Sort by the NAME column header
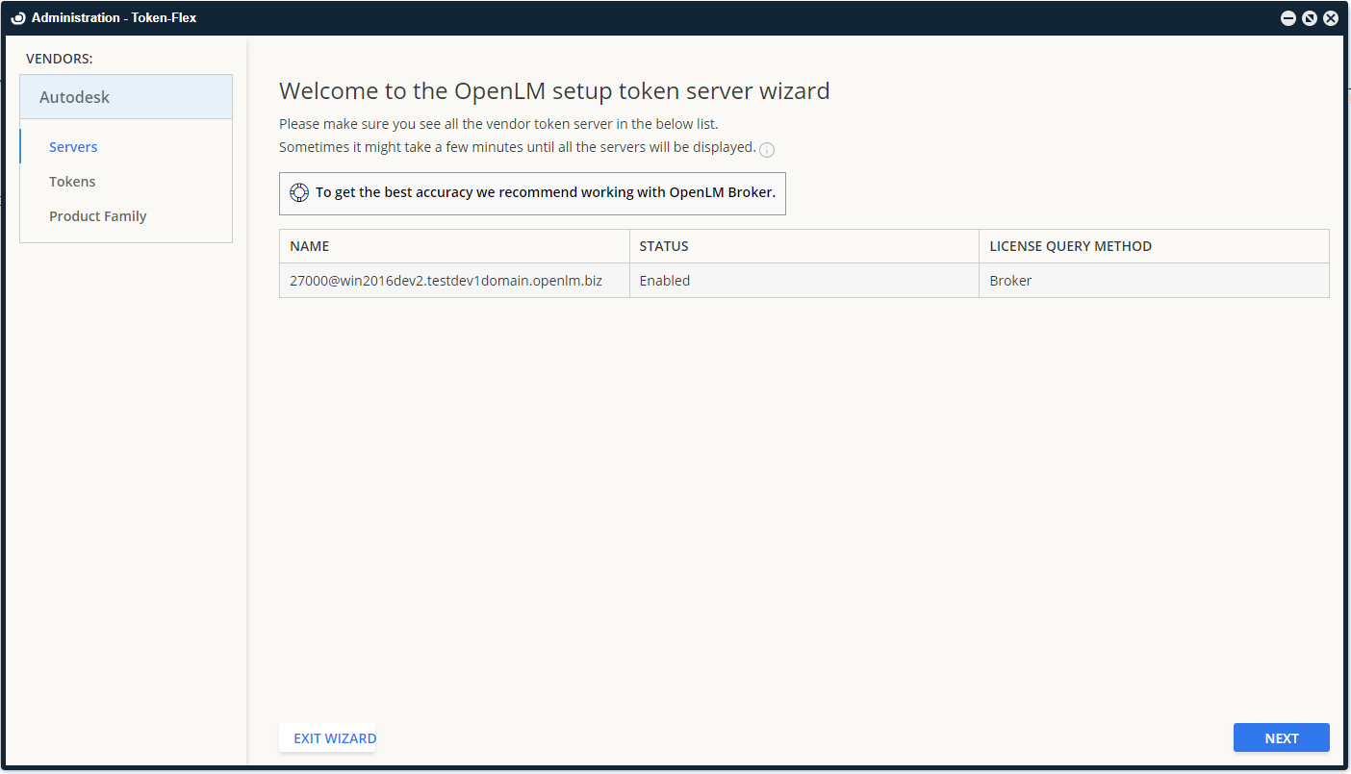 310,246
